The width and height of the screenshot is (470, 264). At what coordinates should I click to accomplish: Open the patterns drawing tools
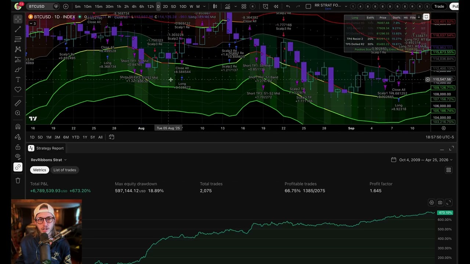pyautogui.click(x=18, y=49)
